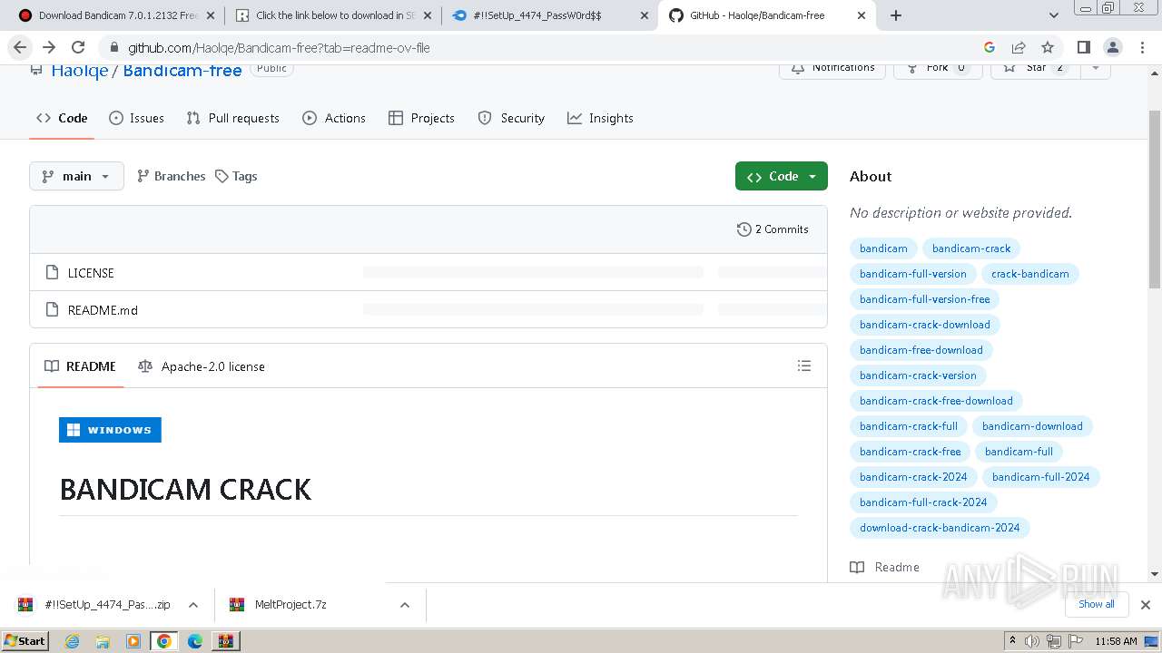Expand the main branch selector

point(76,176)
